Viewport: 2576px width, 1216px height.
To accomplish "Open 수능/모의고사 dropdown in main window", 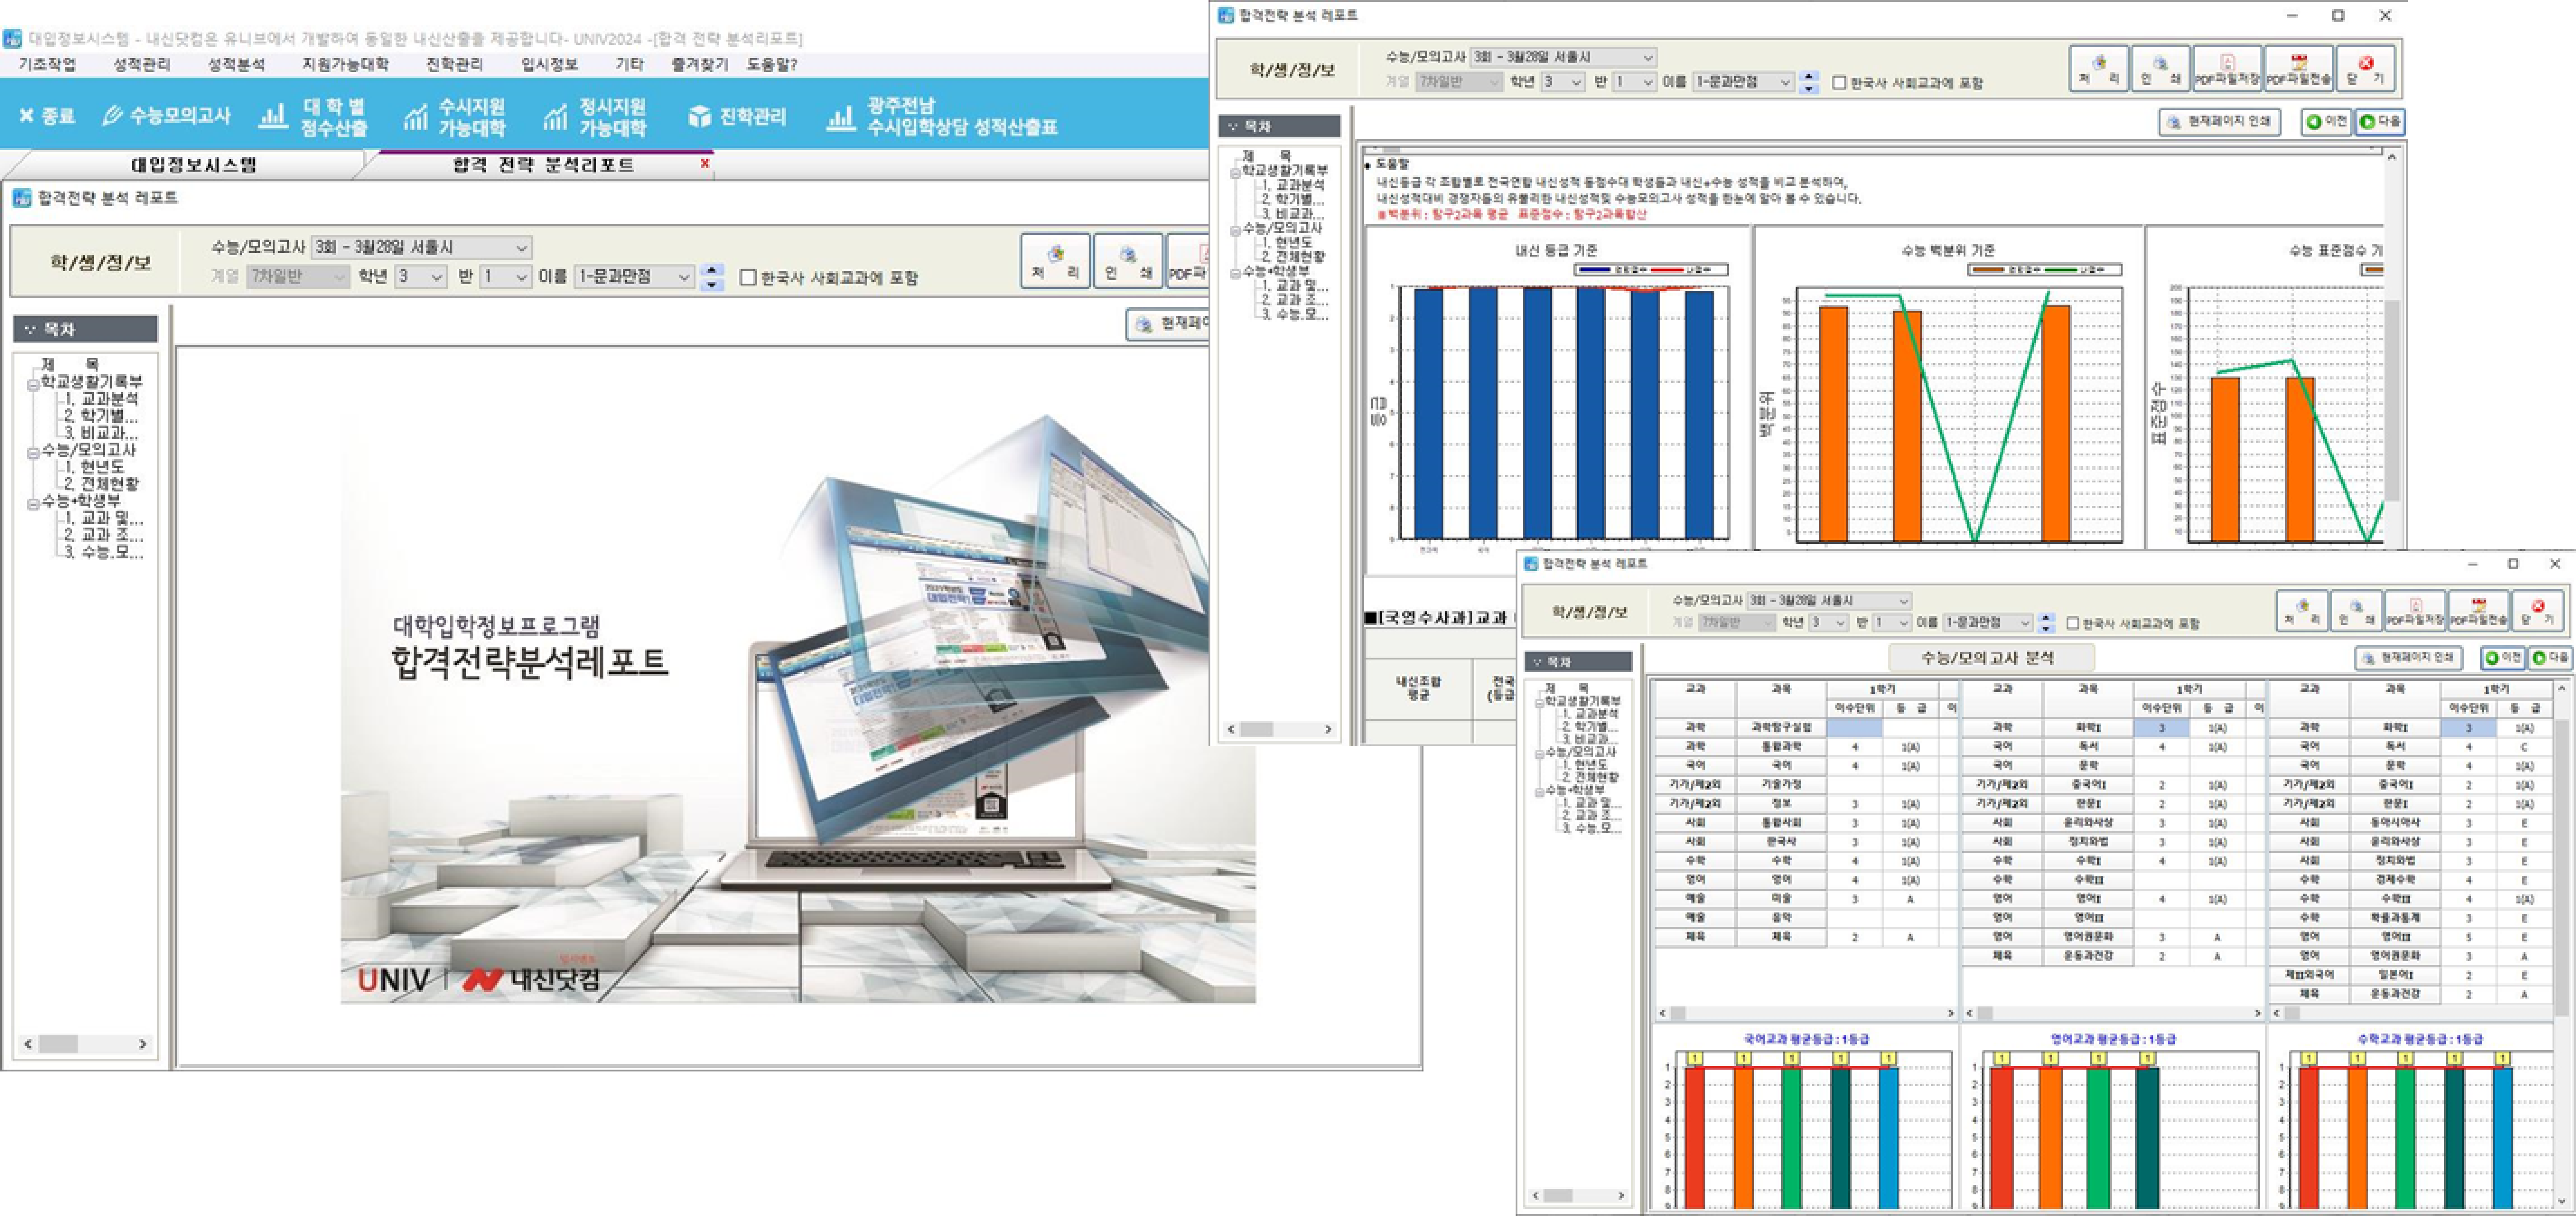I will pyautogui.click(x=421, y=247).
